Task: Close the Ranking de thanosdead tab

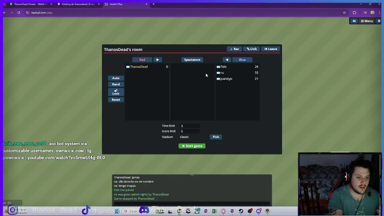Action: pos(99,4)
